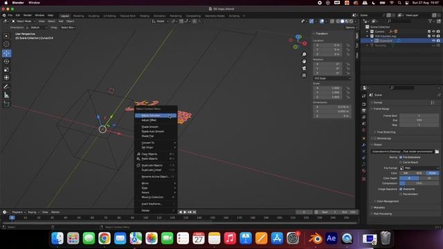Open the Tool properties tab icon

364,96
